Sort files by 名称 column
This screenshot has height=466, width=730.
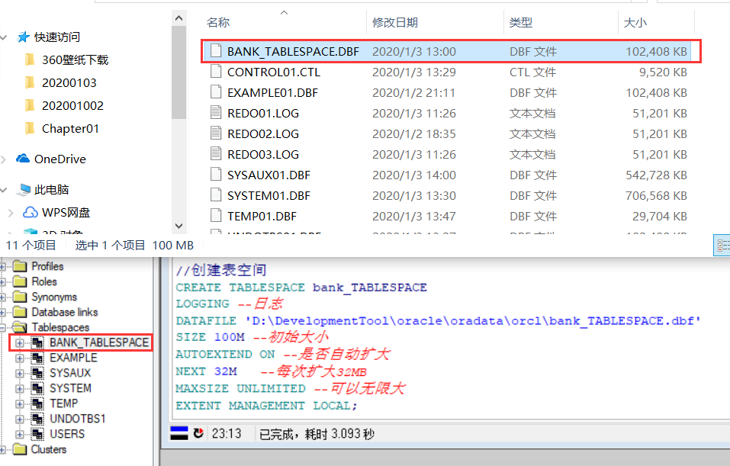(x=218, y=22)
